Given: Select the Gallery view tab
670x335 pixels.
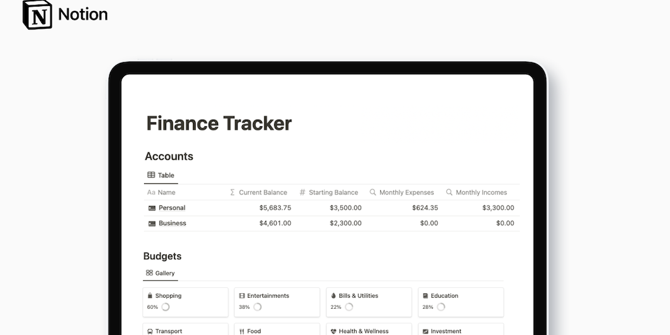Looking at the screenshot, I should click(160, 273).
